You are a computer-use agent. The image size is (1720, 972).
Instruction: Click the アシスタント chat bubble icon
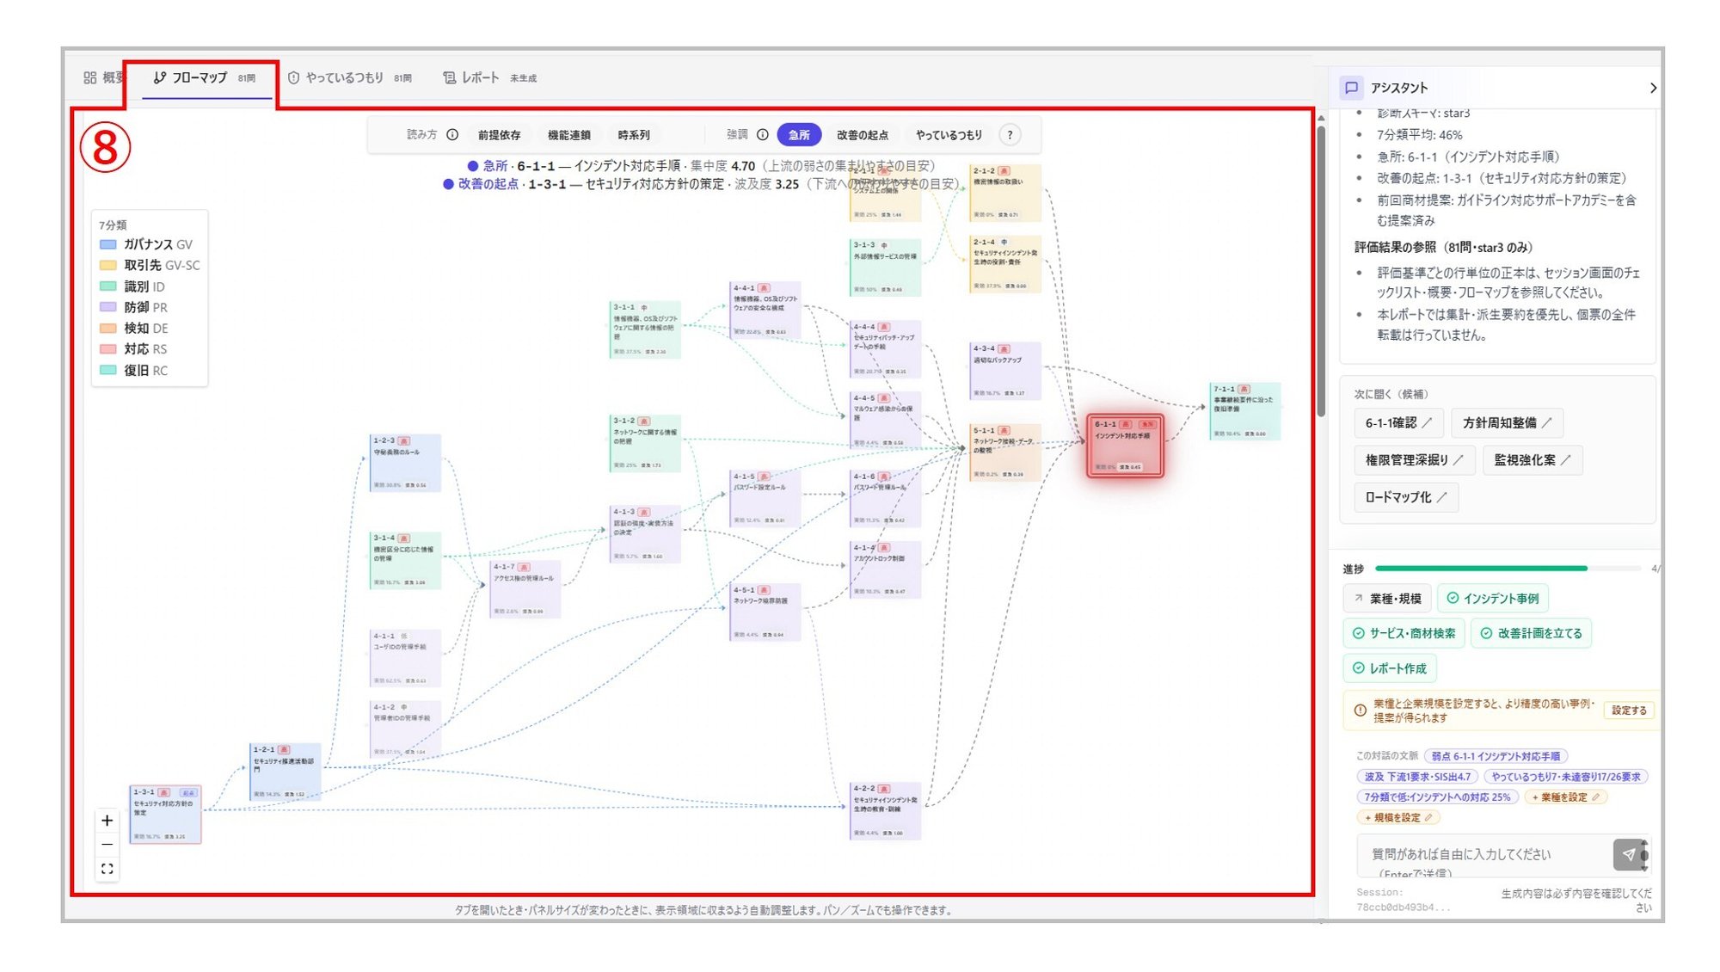tap(1351, 88)
